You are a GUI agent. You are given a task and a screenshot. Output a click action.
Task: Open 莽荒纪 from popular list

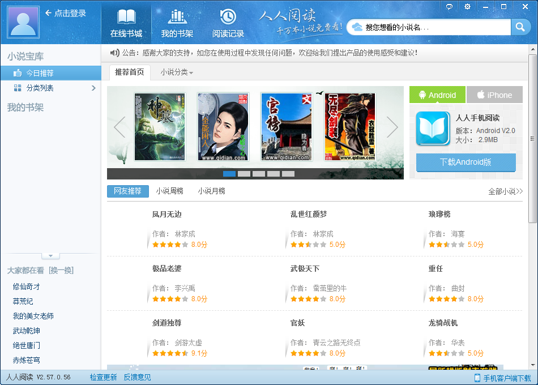pos(23,301)
